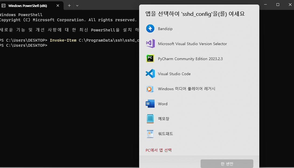Choose PyCharm Community Edition 2023.2.3 text

coord(190,59)
